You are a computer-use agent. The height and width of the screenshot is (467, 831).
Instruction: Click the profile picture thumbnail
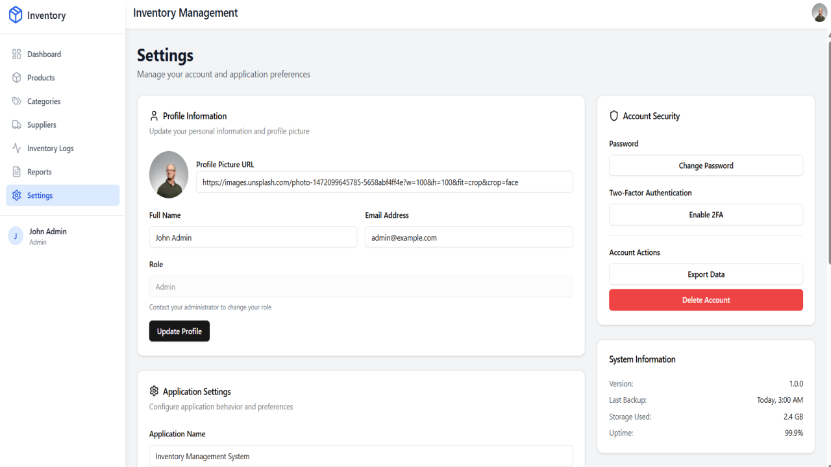(x=169, y=174)
